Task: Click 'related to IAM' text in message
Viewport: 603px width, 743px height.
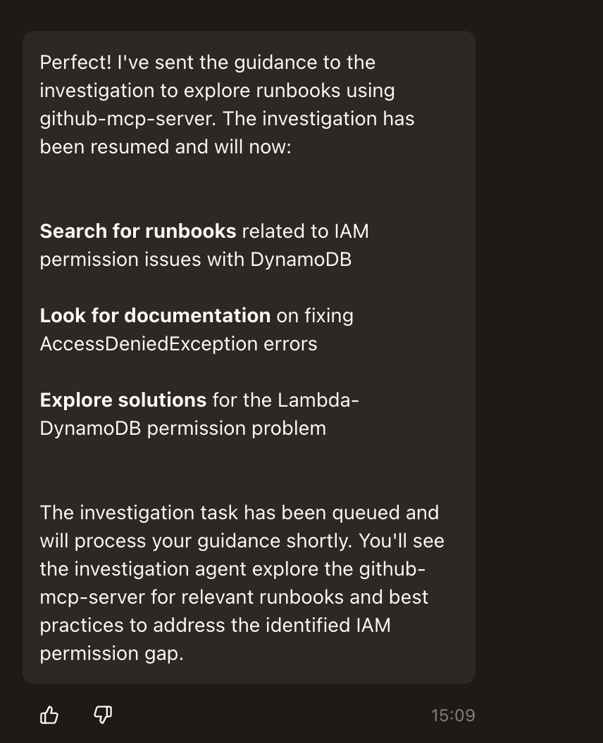Action: 305,231
